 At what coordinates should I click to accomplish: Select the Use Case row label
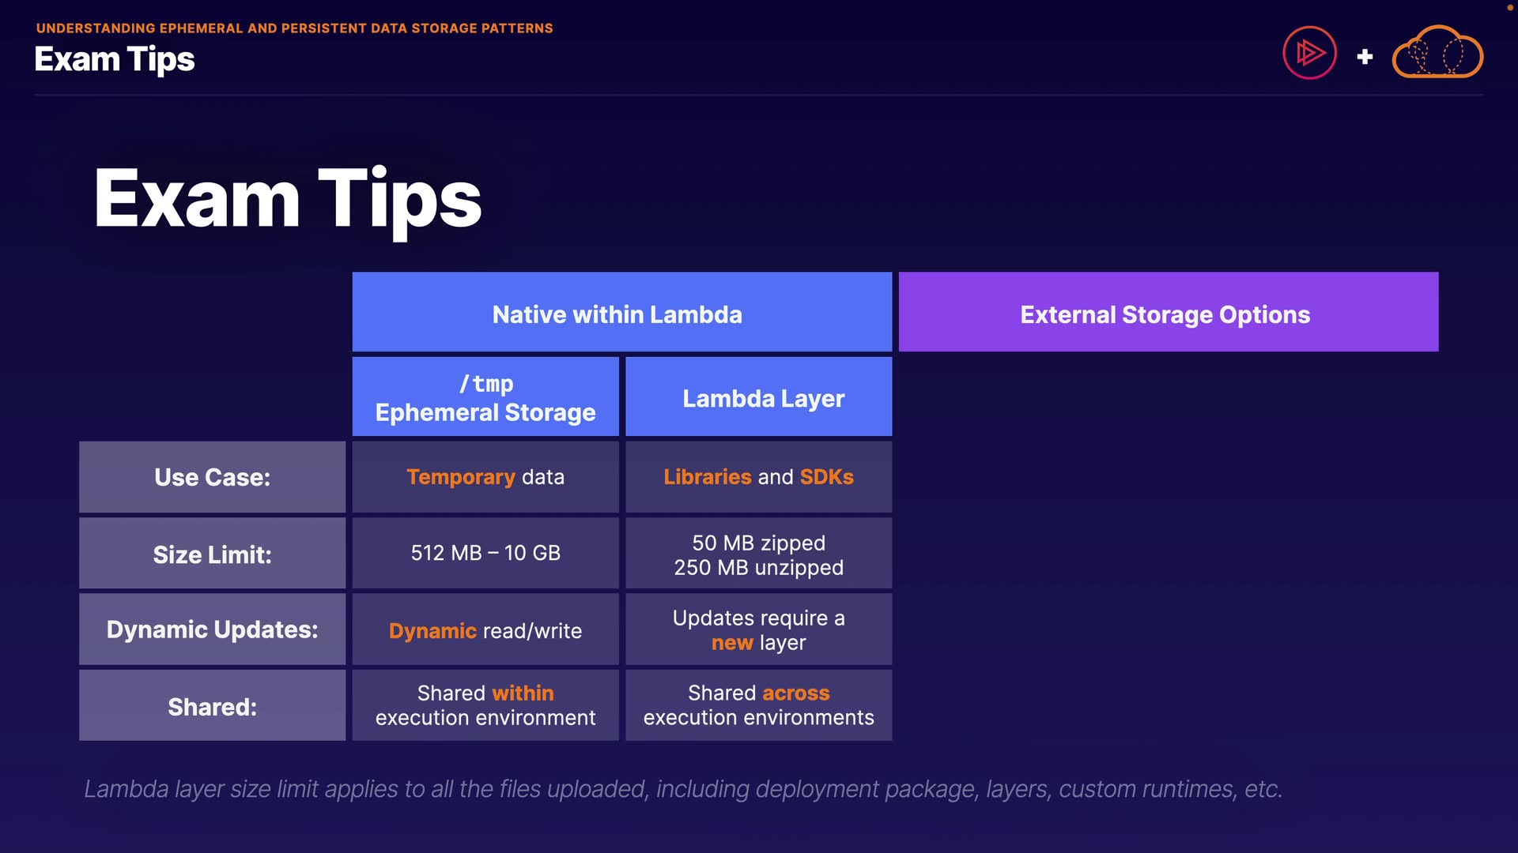tap(212, 477)
